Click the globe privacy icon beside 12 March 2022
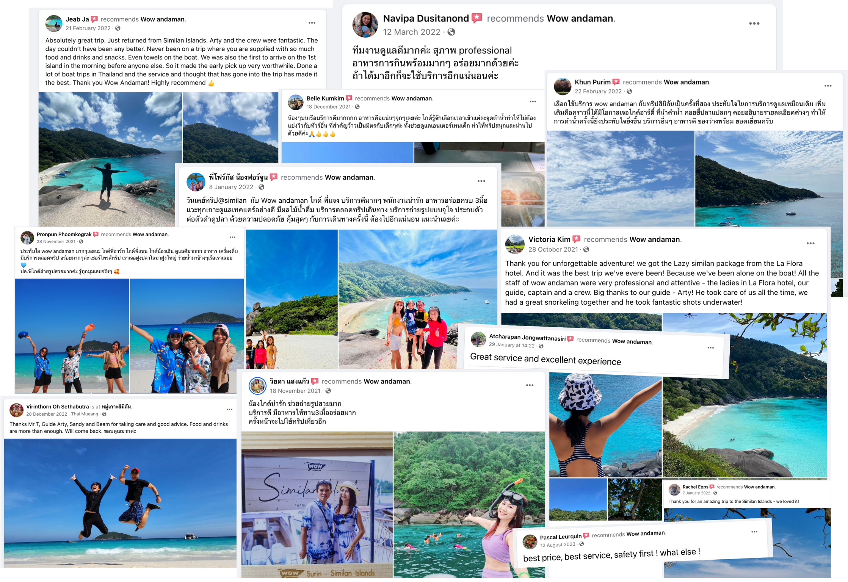Screen dimensions: 848x582 point(451,32)
